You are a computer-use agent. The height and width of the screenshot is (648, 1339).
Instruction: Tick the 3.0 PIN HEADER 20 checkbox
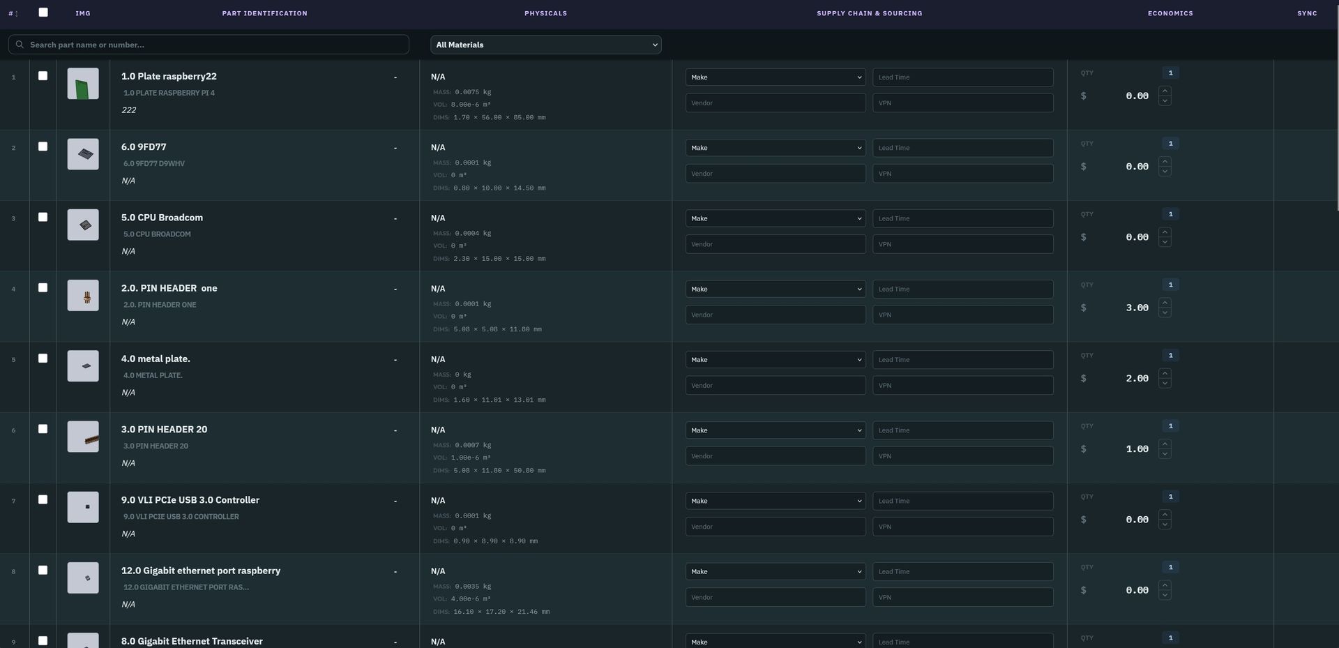point(43,429)
